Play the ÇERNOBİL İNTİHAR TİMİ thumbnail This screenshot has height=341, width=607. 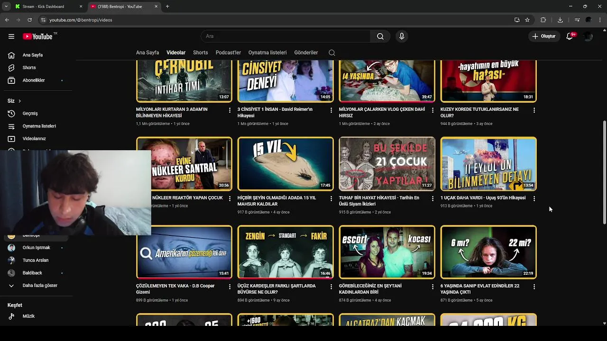[184, 81]
